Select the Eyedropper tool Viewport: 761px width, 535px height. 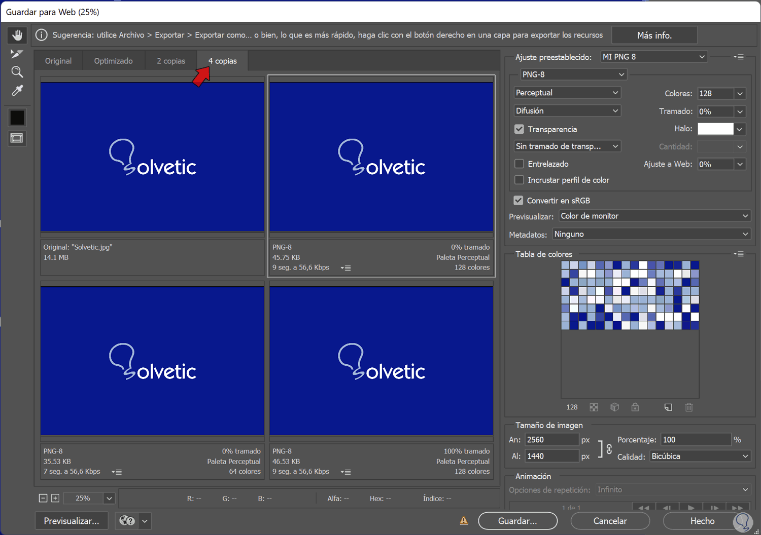click(x=17, y=91)
